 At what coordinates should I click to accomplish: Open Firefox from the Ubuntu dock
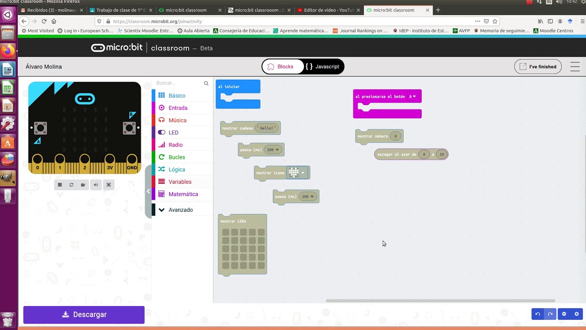(x=8, y=50)
